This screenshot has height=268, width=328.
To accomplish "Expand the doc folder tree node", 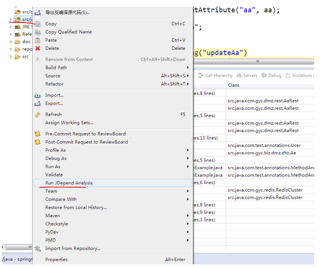I will point(11,42).
